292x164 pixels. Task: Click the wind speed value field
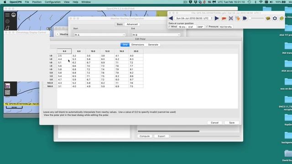click(x=187, y=27)
